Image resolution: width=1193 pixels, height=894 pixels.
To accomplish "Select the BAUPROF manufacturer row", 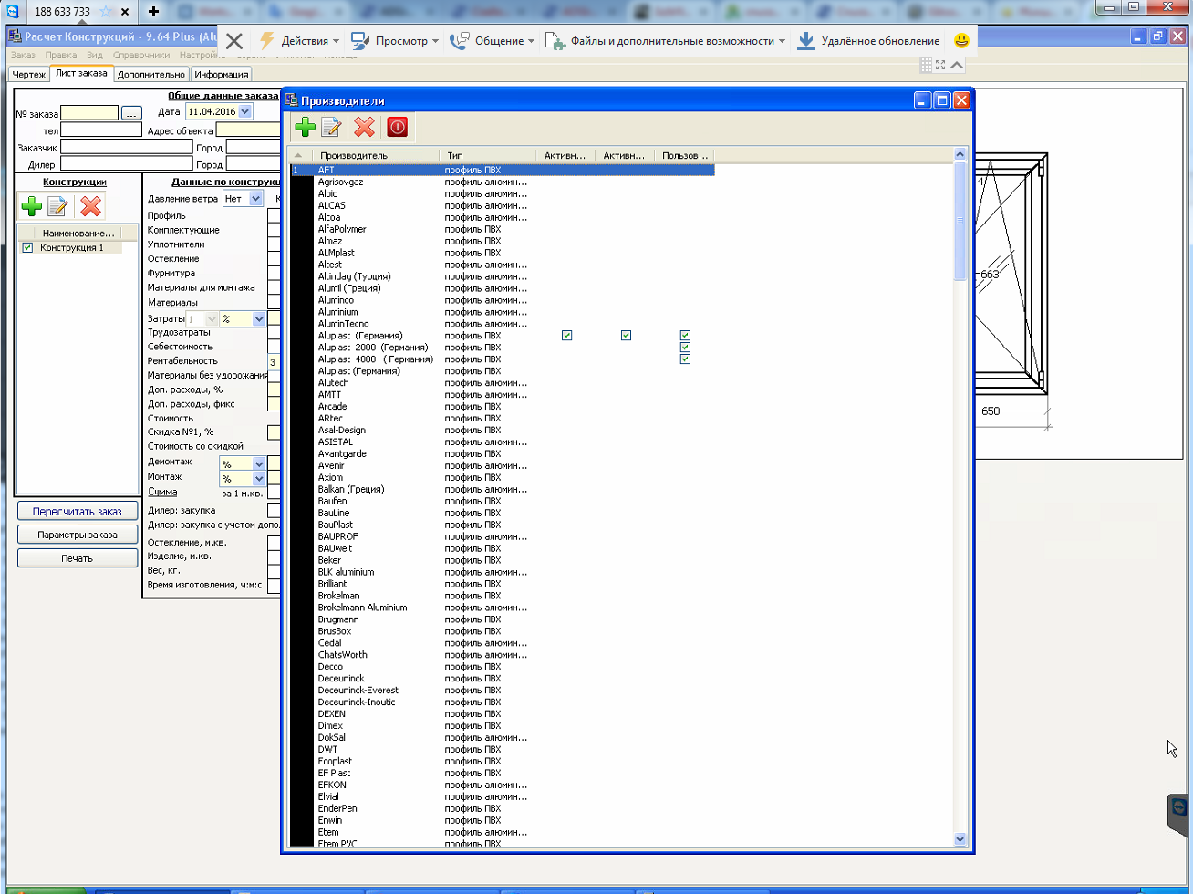I will [x=502, y=536].
